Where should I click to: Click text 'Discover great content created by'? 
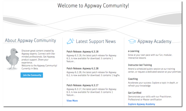click(x=38, y=51)
